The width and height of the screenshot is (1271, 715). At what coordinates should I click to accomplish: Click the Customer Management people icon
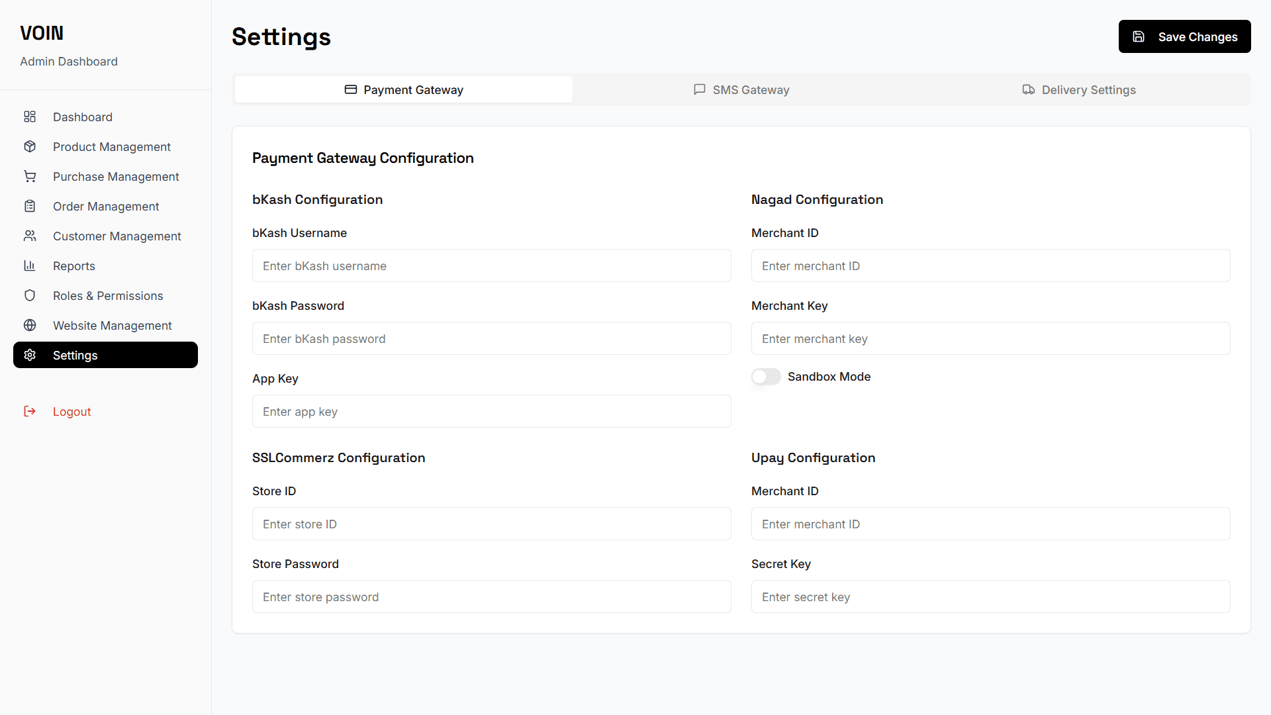(30, 236)
